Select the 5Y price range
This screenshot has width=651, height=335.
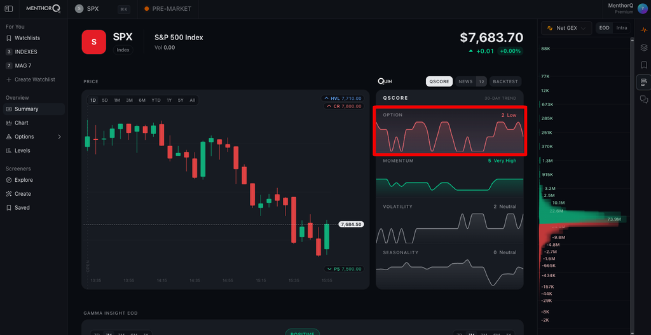click(x=181, y=100)
